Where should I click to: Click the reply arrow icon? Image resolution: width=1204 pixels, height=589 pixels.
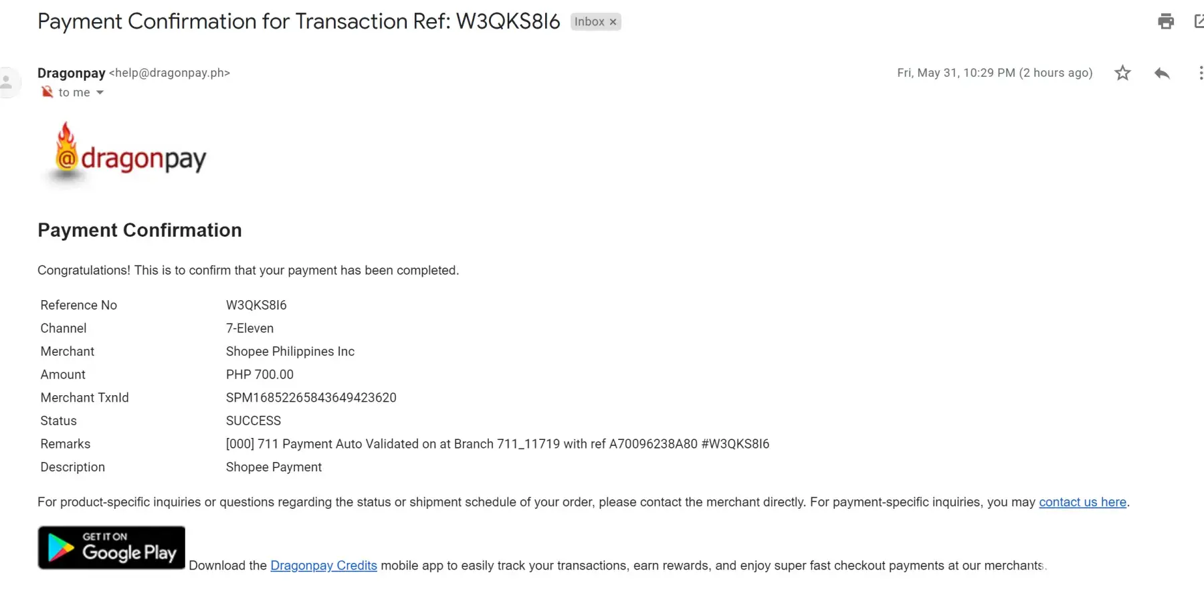pyautogui.click(x=1162, y=73)
